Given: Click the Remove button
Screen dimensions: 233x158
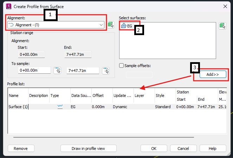Looking at the screenshot, I should [21, 149].
